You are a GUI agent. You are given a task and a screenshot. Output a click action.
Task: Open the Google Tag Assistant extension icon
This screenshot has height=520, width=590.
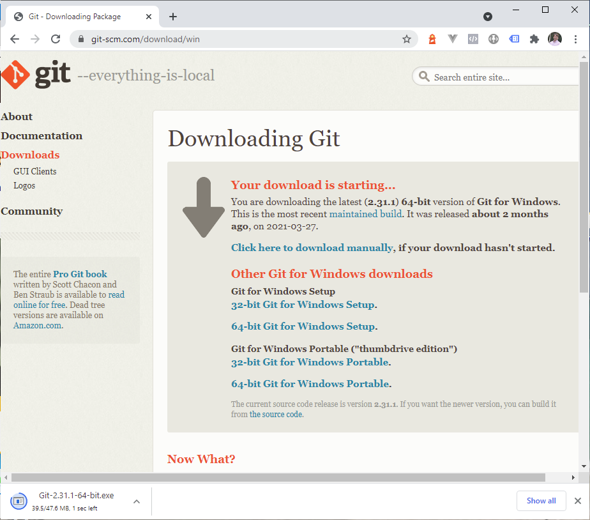[x=514, y=39]
